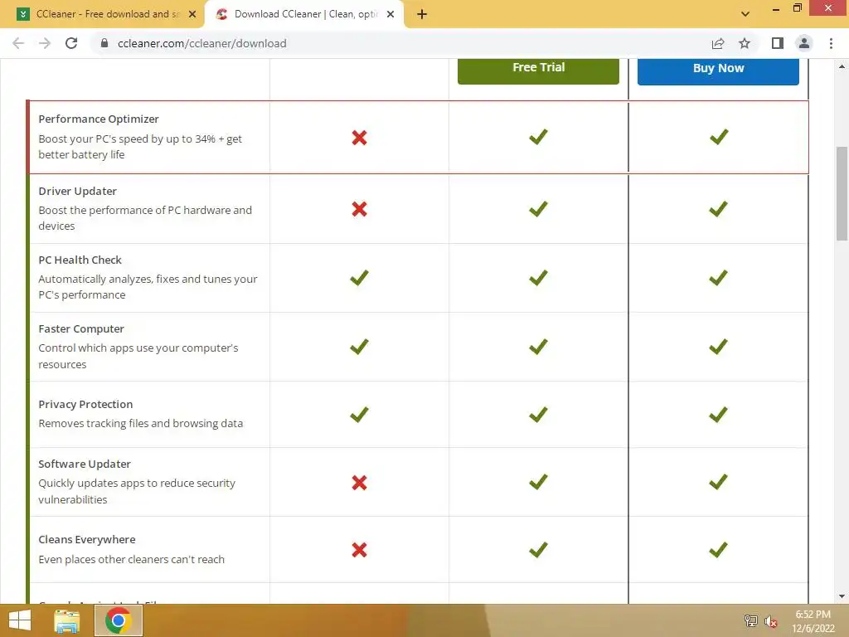Go back to previous page

coord(18,43)
